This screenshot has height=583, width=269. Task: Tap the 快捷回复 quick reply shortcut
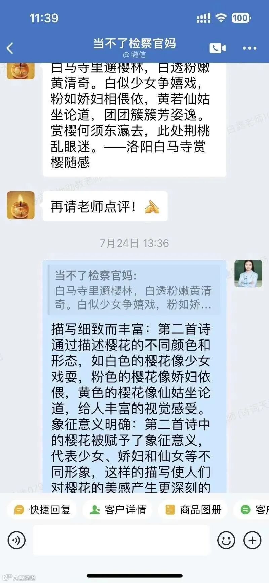(x=43, y=510)
